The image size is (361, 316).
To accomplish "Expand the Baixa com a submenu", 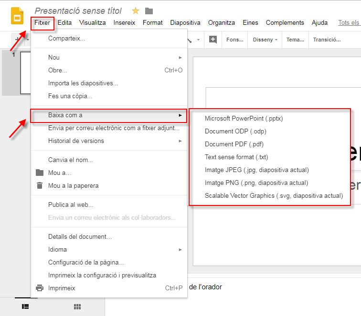I will click(108, 115).
